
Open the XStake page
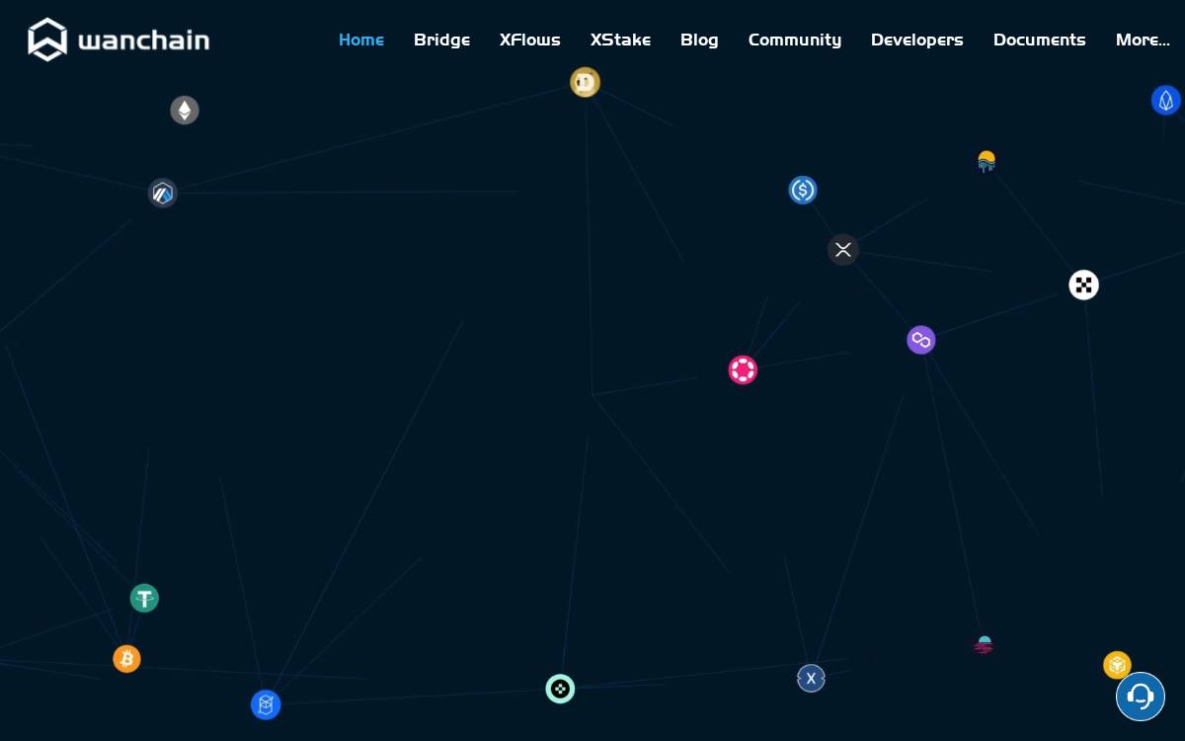tap(620, 40)
